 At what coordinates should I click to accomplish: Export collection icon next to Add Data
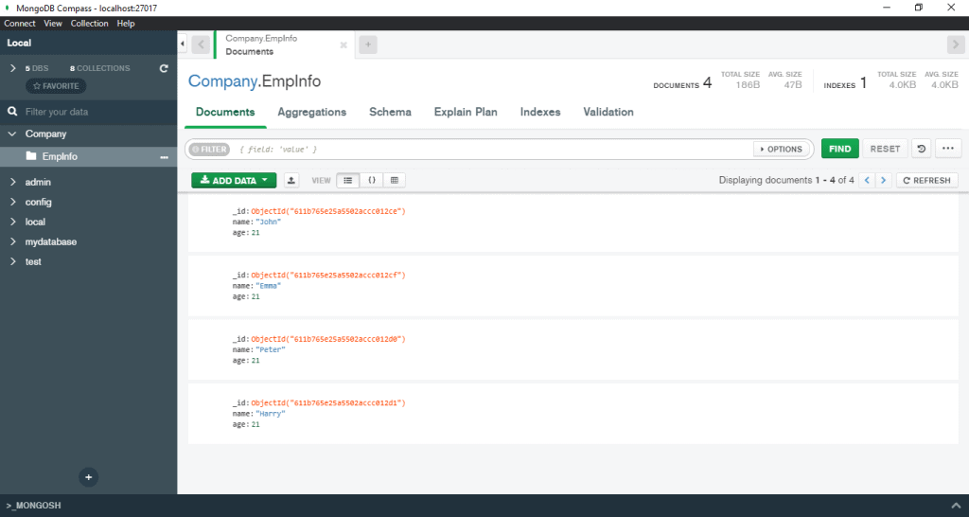[x=291, y=180]
